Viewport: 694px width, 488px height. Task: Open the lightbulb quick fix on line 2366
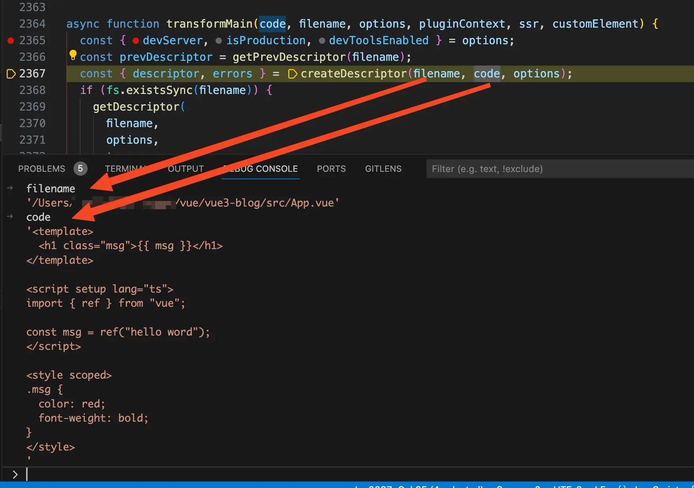73,55
